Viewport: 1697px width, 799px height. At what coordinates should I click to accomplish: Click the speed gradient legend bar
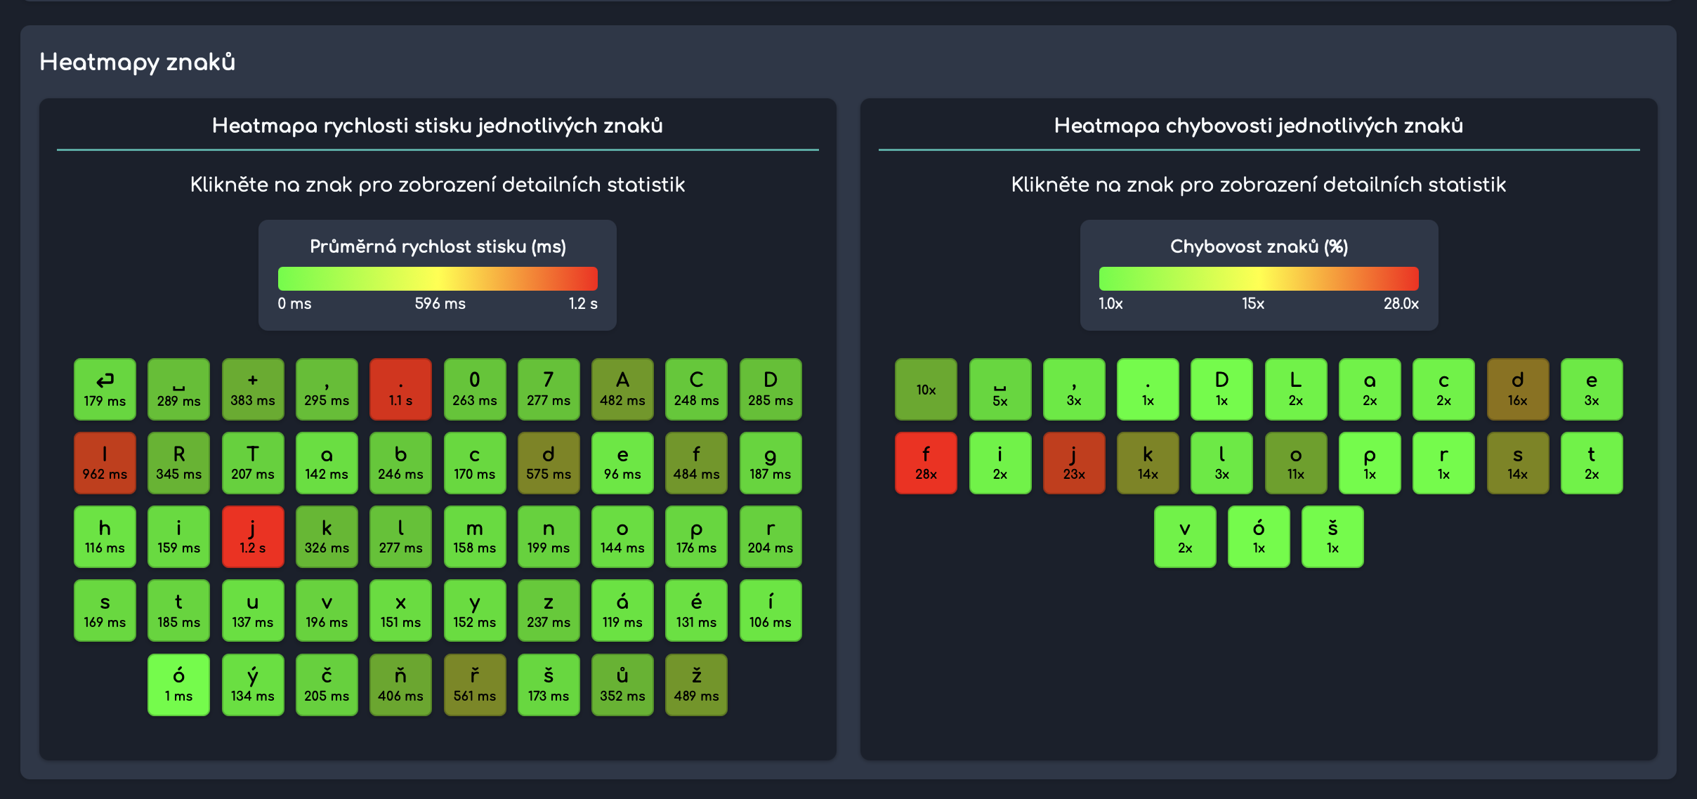pyautogui.click(x=438, y=279)
